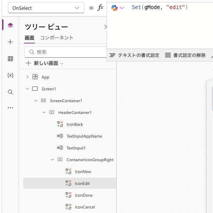Screen dimensions: 213x213
Task: Select the IconEdit label
Action: point(82,183)
